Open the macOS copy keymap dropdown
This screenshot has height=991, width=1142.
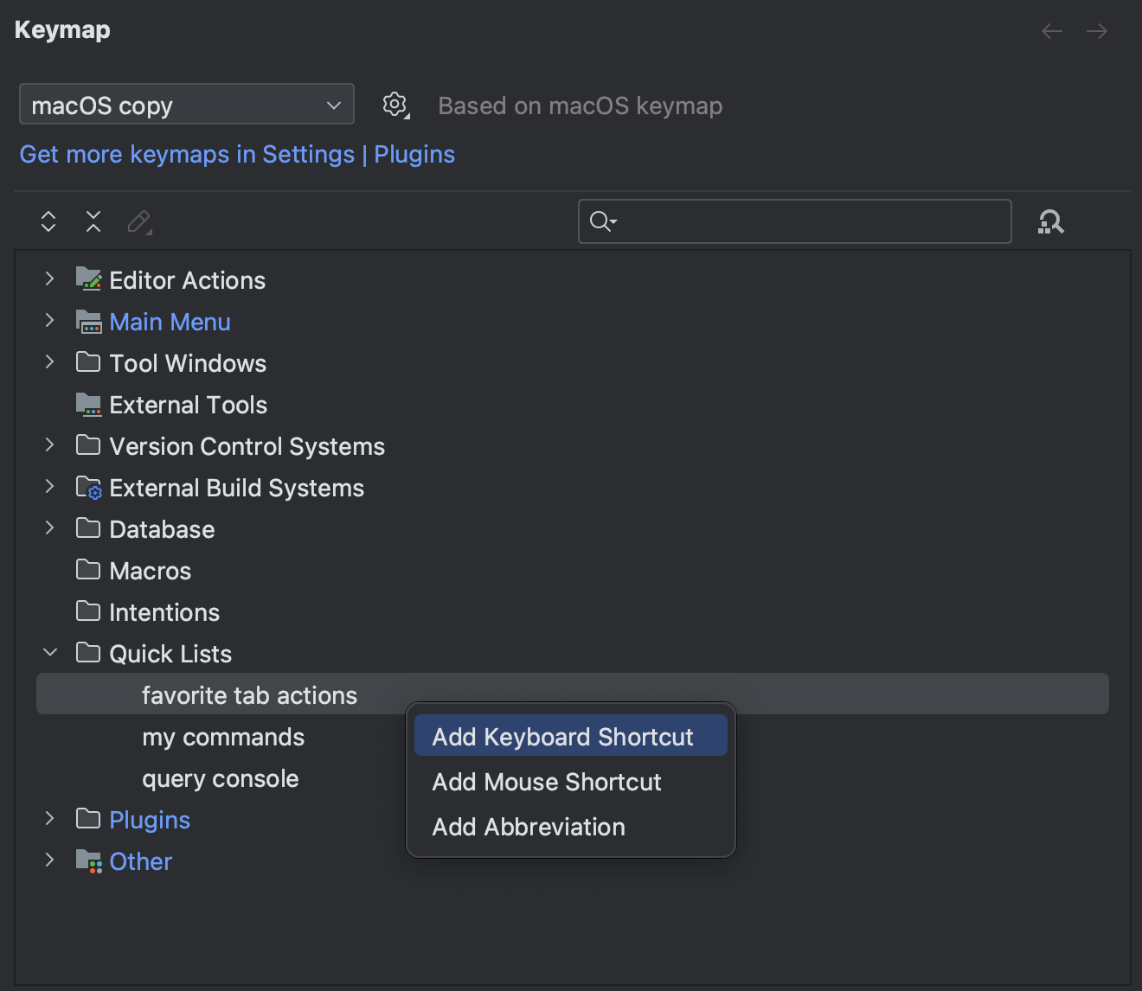coord(186,104)
